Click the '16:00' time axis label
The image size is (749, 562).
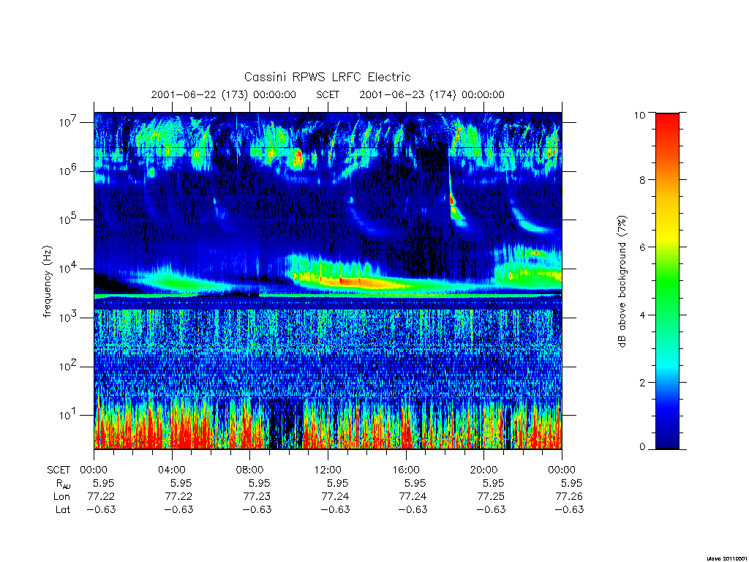(x=405, y=470)
